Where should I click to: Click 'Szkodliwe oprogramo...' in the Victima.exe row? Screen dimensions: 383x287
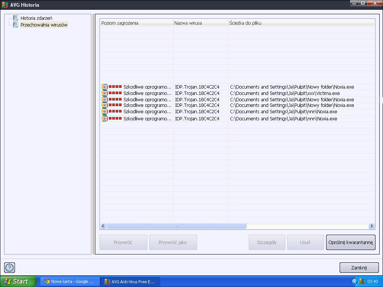[147, 93]
